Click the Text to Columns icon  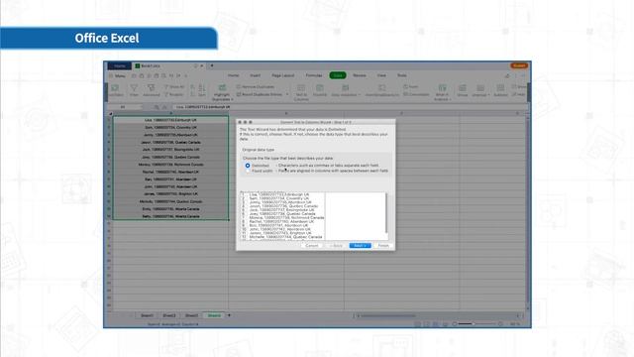click(301, 92)
